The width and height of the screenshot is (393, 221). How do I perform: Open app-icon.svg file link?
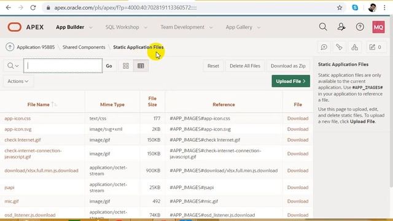click(x=18, y=129)
